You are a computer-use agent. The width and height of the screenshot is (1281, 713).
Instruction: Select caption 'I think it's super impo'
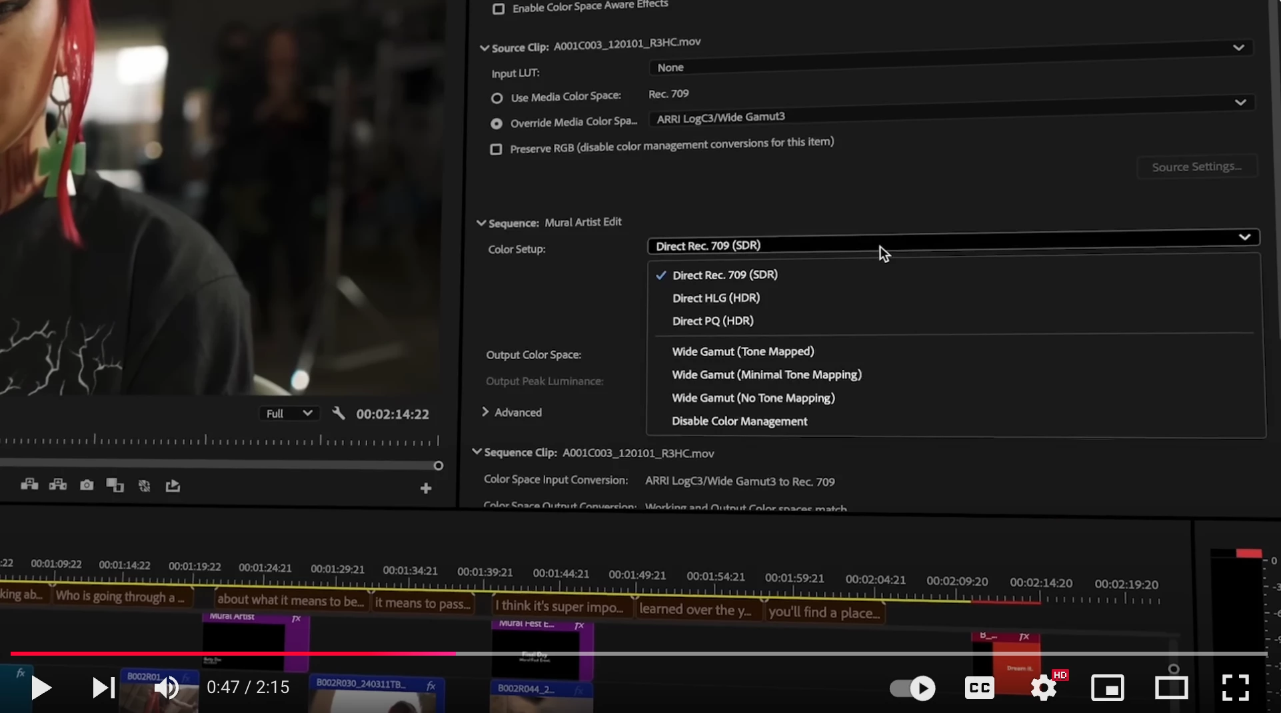[x=562, y=606]
